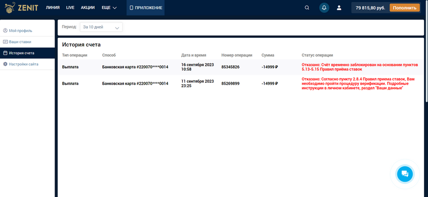Go to the LIVE section
Image resolution: width=428 pixels, height=197 pixels.
(70, 8)
